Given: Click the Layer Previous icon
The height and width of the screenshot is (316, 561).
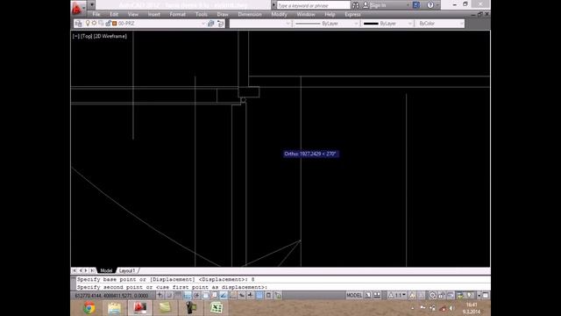Looking at the screenshot, I should (x=220, y=24).
